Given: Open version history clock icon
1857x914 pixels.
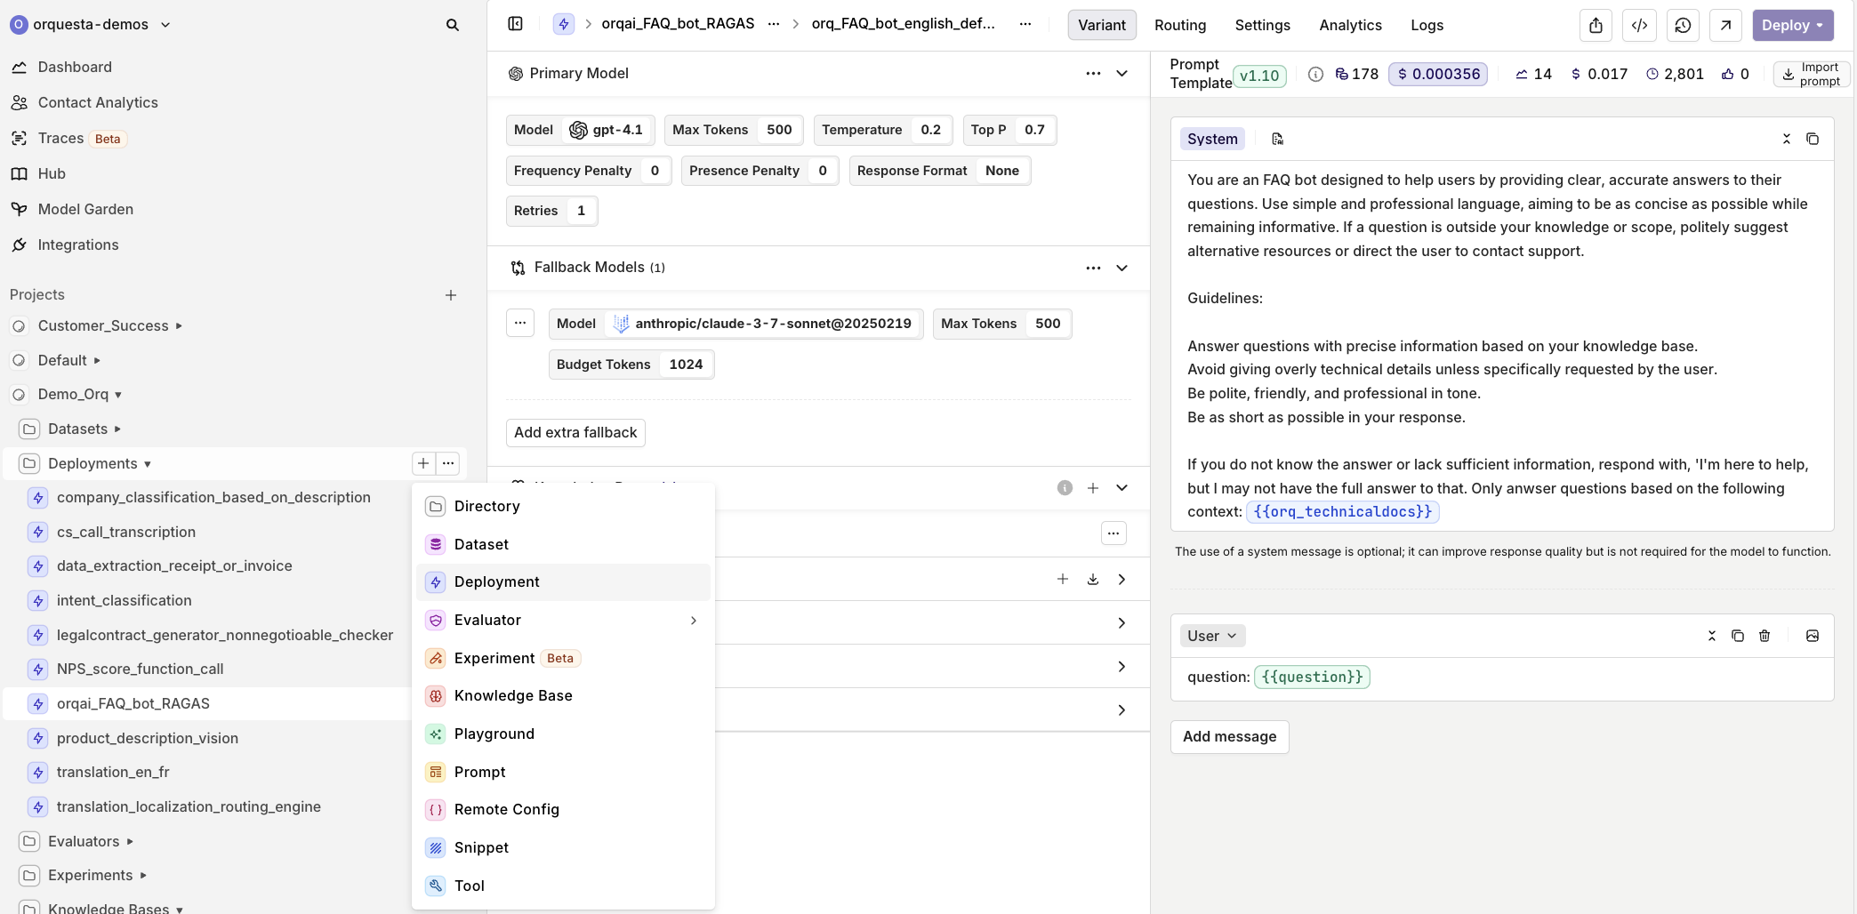Looking at the screenshot, I should pos(1683,25).
